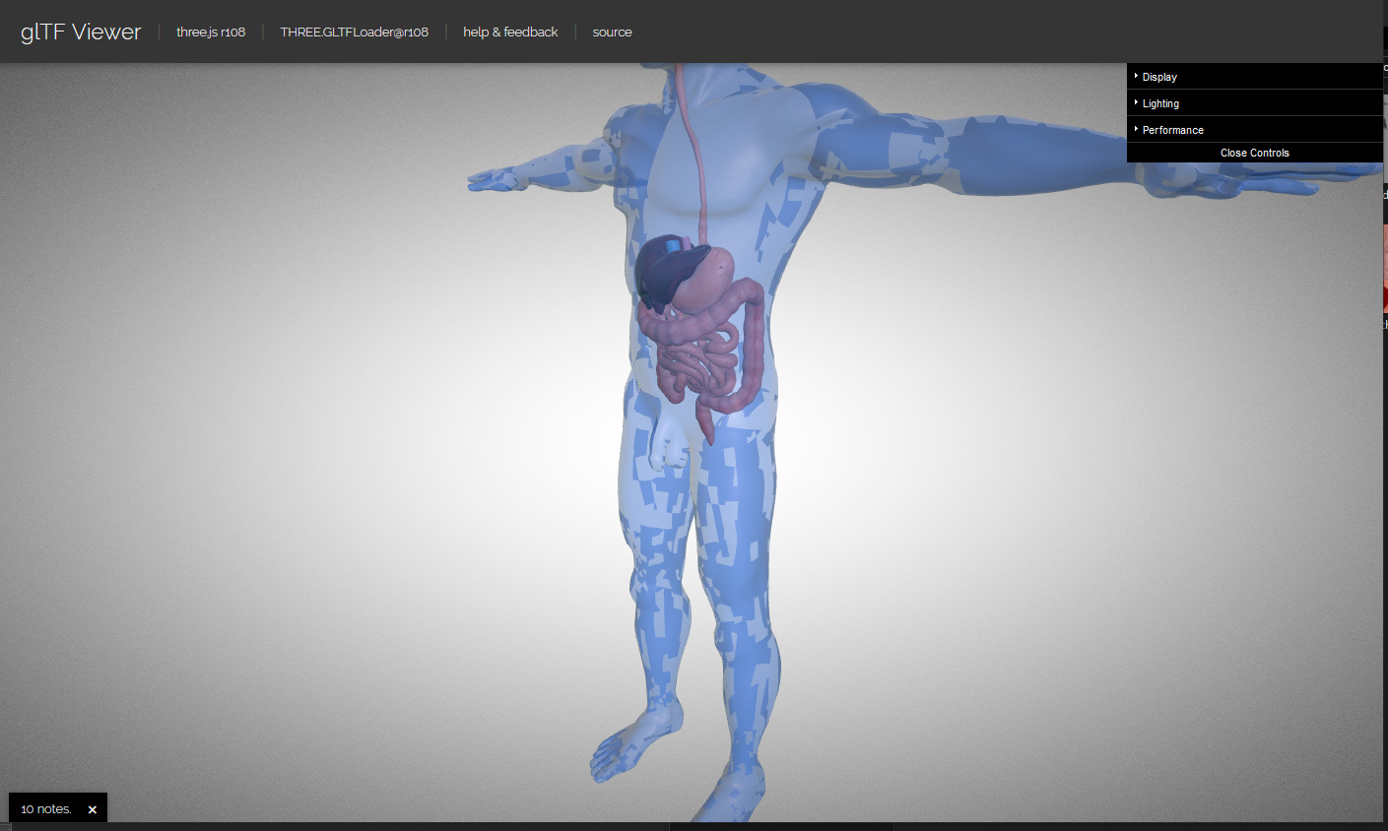Open the viewer source code link
The height and width of the screenshot is (831, 1388).
(x=612, y=32)
